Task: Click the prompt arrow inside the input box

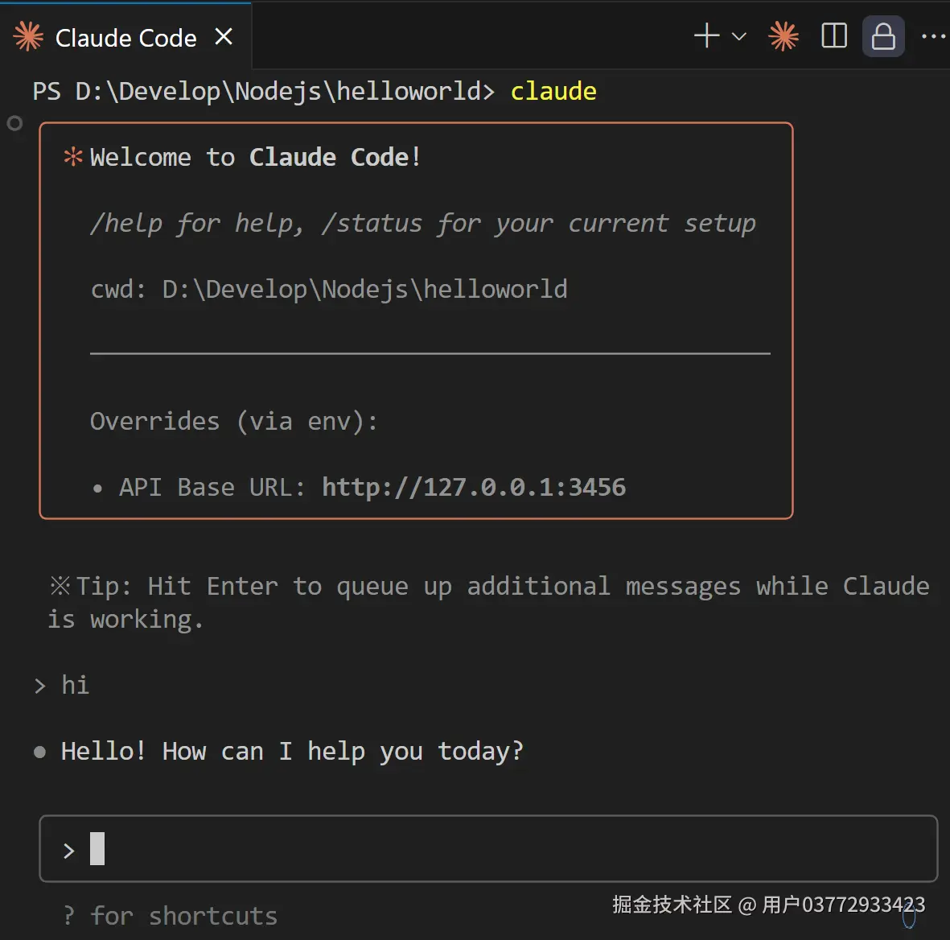Action: point(69,850)
